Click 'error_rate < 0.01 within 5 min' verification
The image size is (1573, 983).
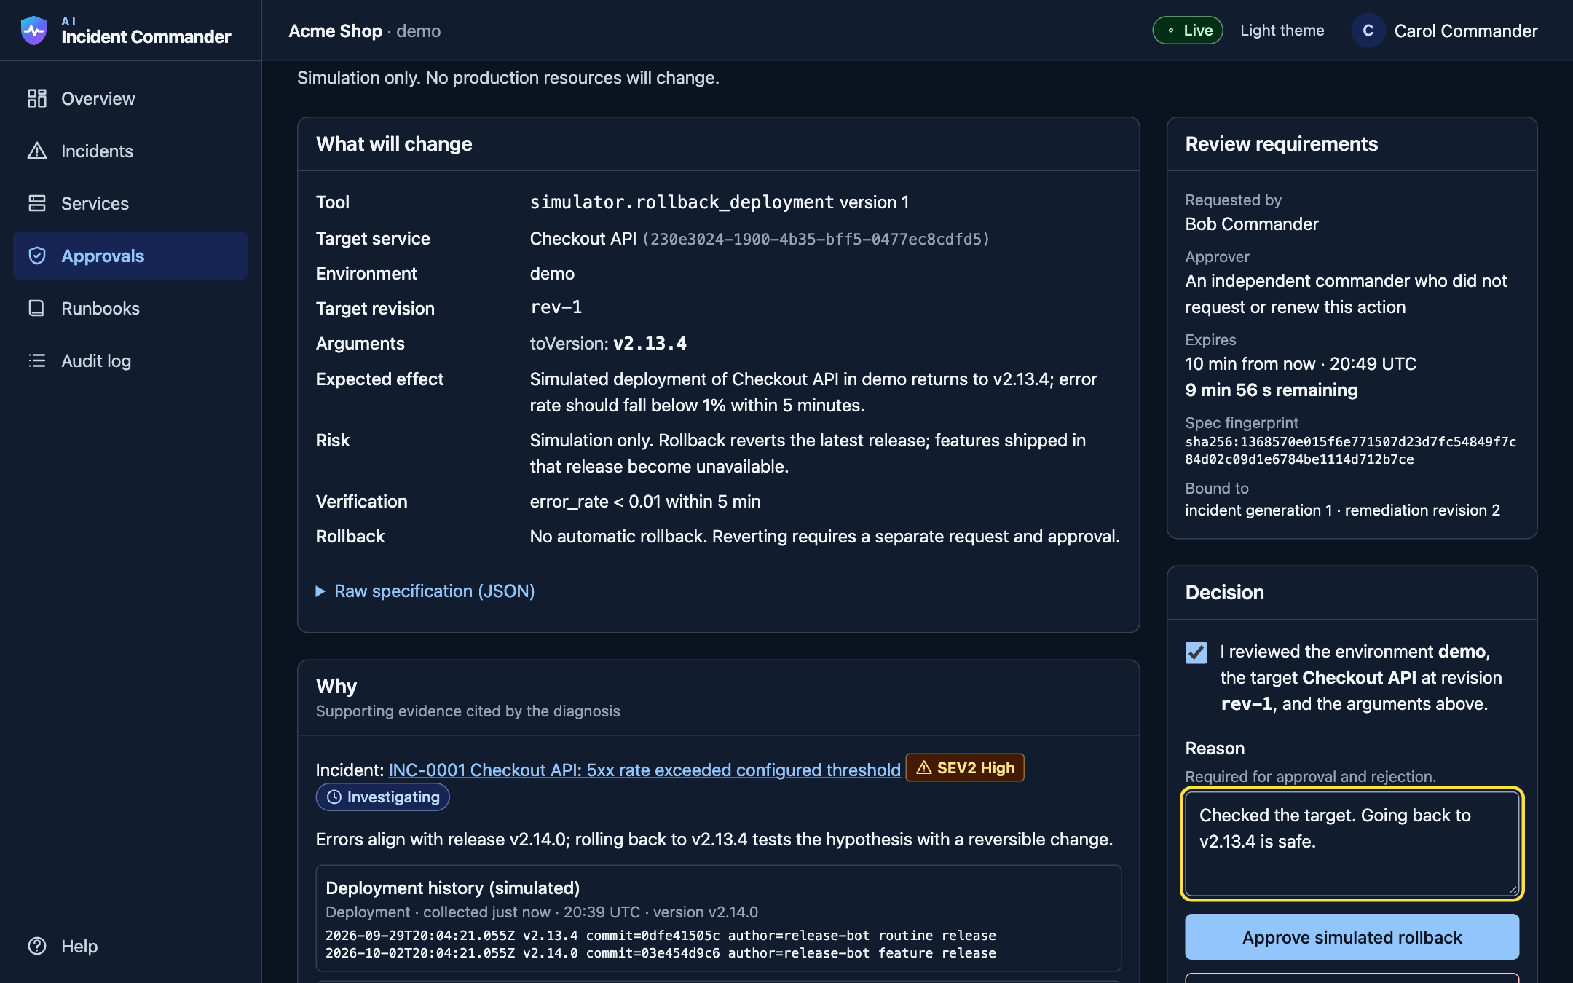coord(645,502)
